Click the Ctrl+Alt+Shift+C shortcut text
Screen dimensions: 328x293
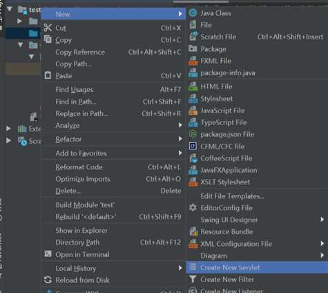(x=155, y=53)
